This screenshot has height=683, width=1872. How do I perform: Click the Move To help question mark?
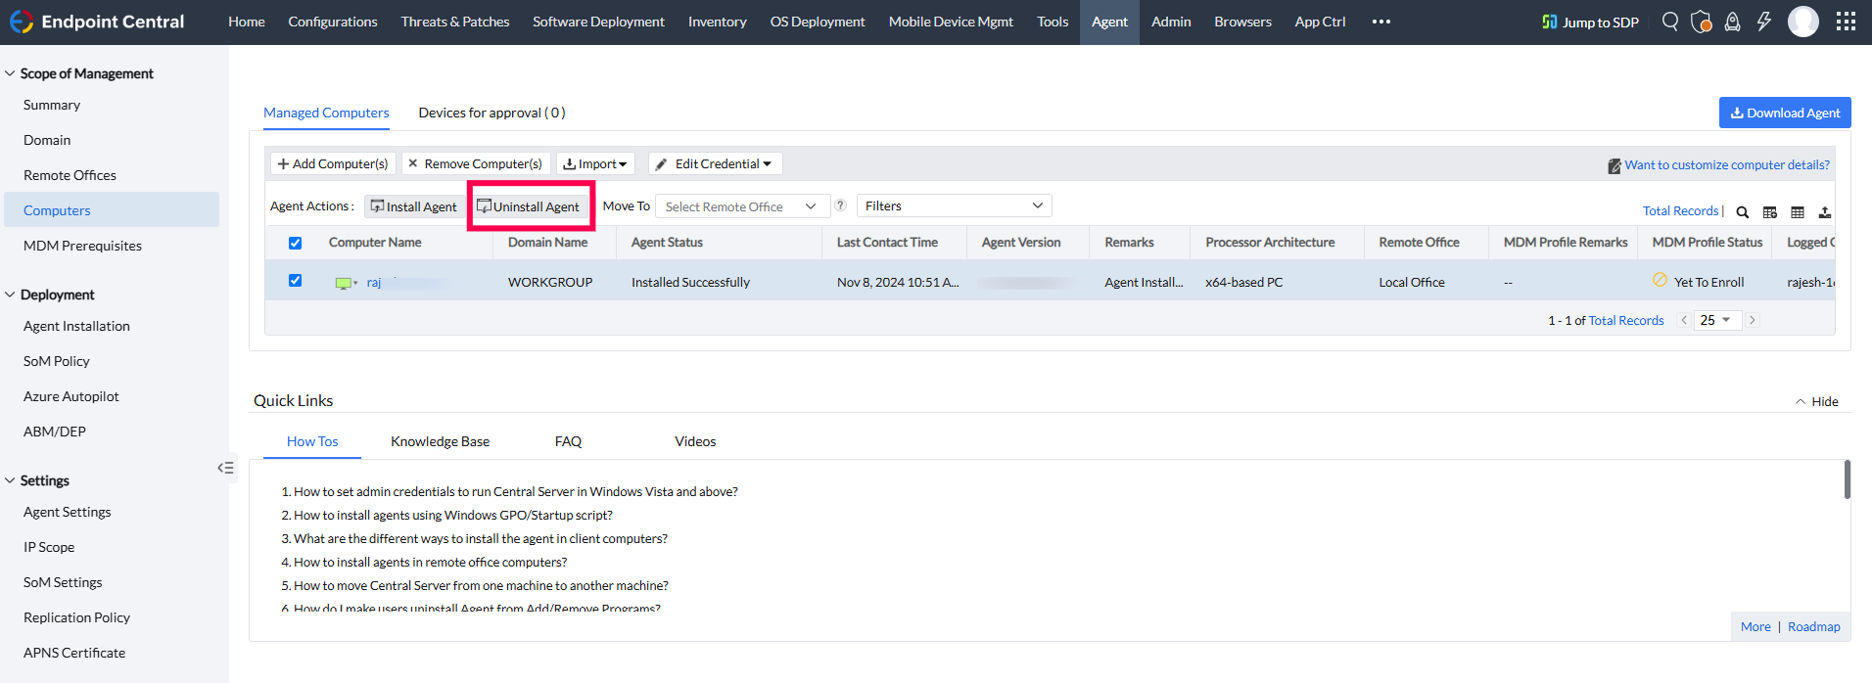840,205
